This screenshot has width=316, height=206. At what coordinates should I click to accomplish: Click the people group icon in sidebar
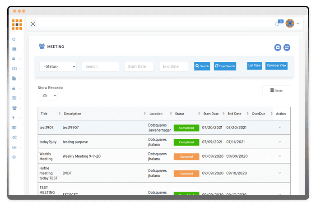pos(14,108)
